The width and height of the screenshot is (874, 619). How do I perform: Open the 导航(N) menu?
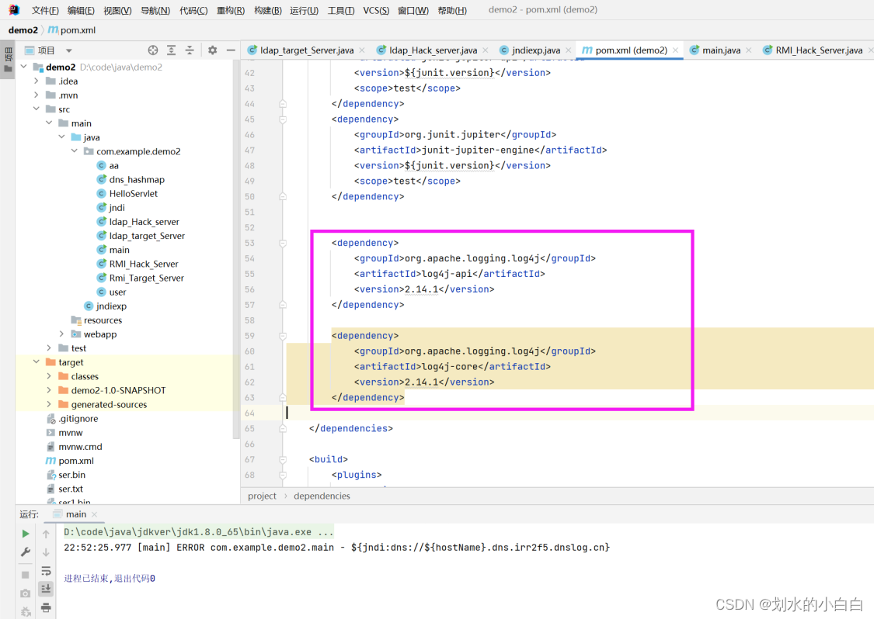coord(155,10)
